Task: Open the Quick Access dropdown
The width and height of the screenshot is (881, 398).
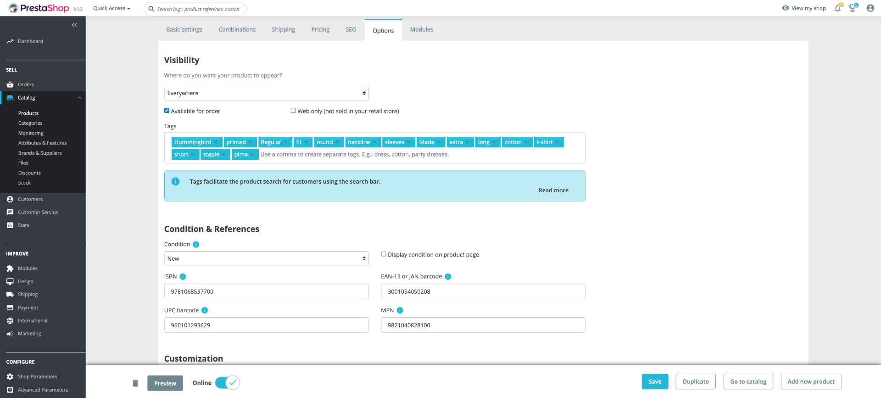Action: 112,8
